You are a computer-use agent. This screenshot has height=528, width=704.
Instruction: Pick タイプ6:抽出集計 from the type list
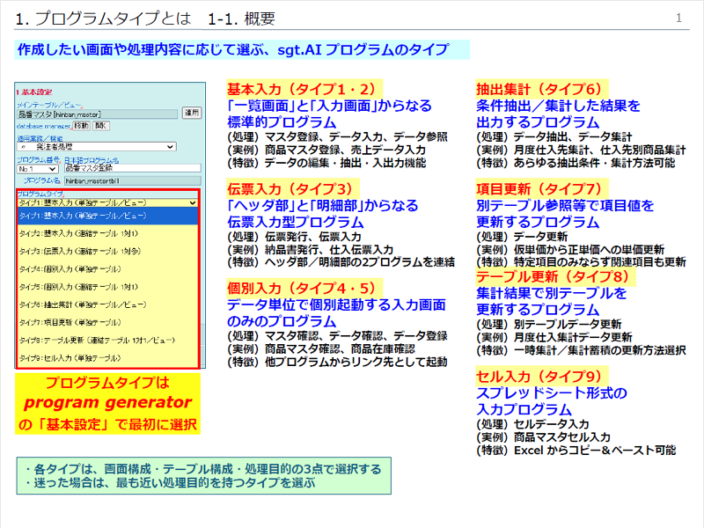pyautogui.click(x=107, y=304)
